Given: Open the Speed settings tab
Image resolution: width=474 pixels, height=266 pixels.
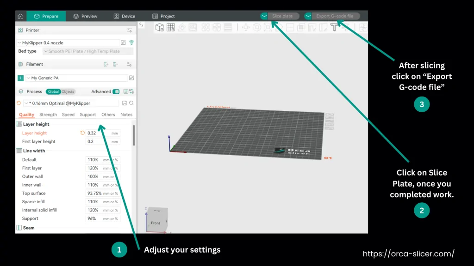Looking at the screenshot, I should coord(69,115).
